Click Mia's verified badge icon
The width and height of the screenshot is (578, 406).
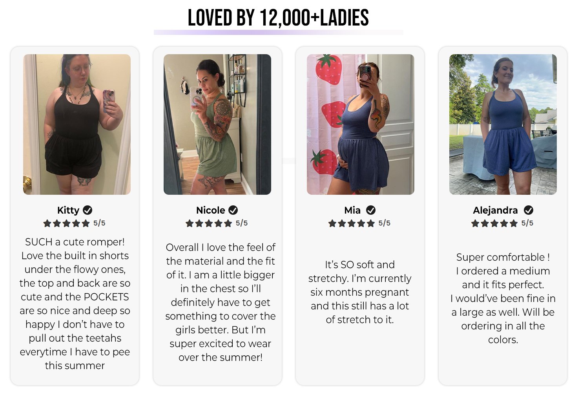pyautogui.click(x=371, y=210)
